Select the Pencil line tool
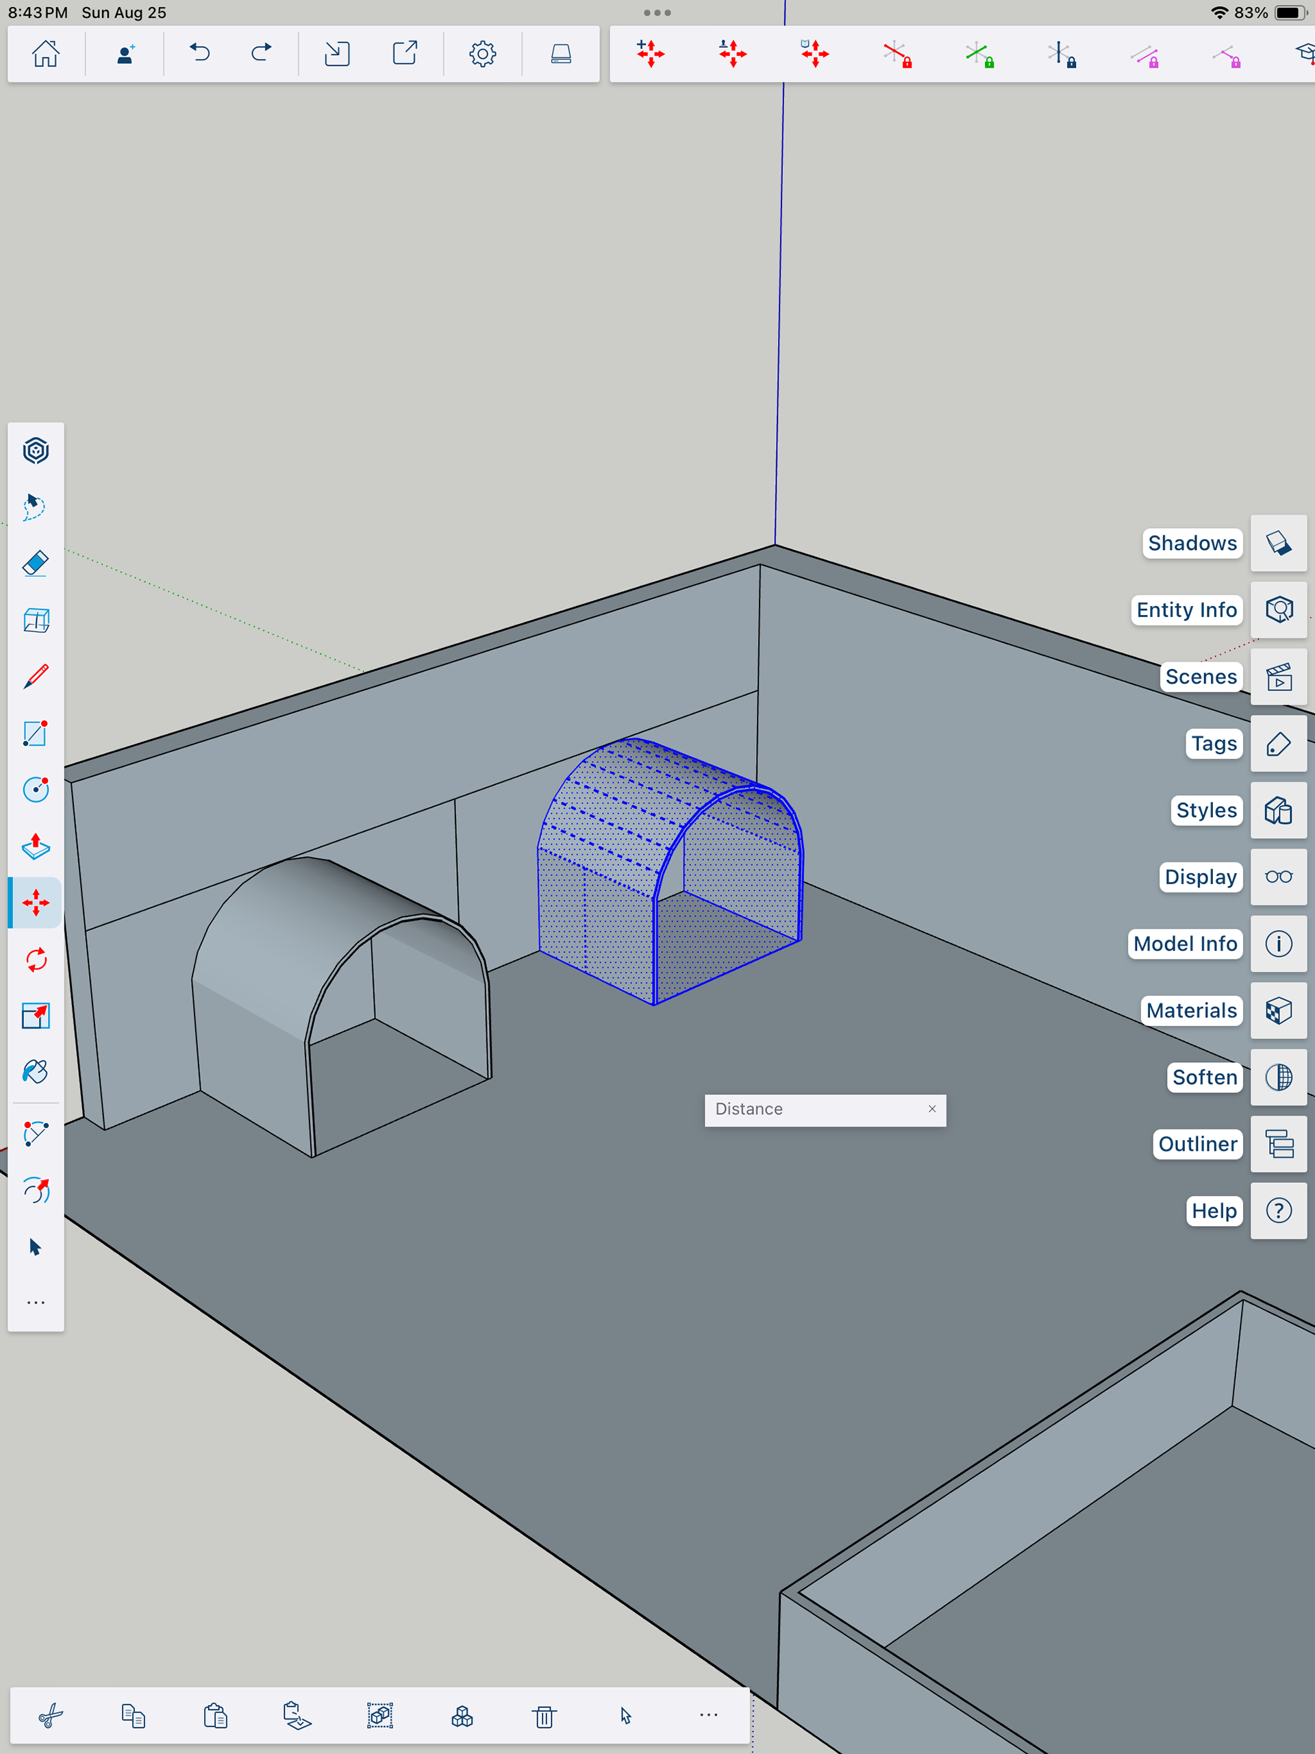 click(36, 677)
